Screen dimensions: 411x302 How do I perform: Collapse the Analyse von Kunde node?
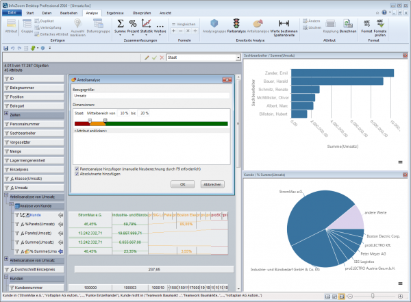(x=11, y=204)
